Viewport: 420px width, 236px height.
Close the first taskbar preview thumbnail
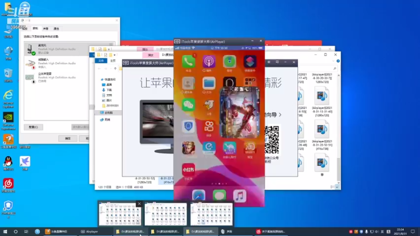pyautogui.click(x=139, y=204)
